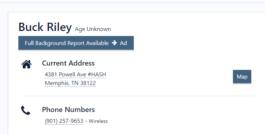Click the word Background in the report banner
Viewport: 265px width, 134px height.
click(51, 43)
